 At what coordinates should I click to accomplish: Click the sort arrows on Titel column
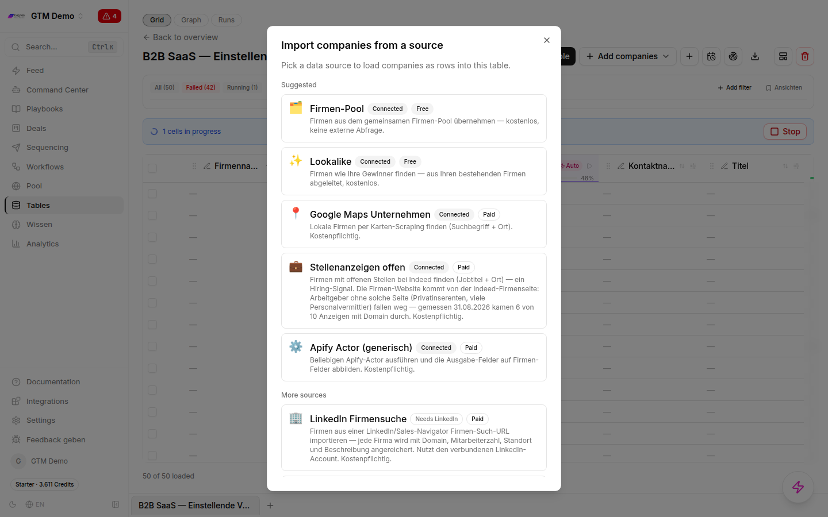click(x=785, y=166)
